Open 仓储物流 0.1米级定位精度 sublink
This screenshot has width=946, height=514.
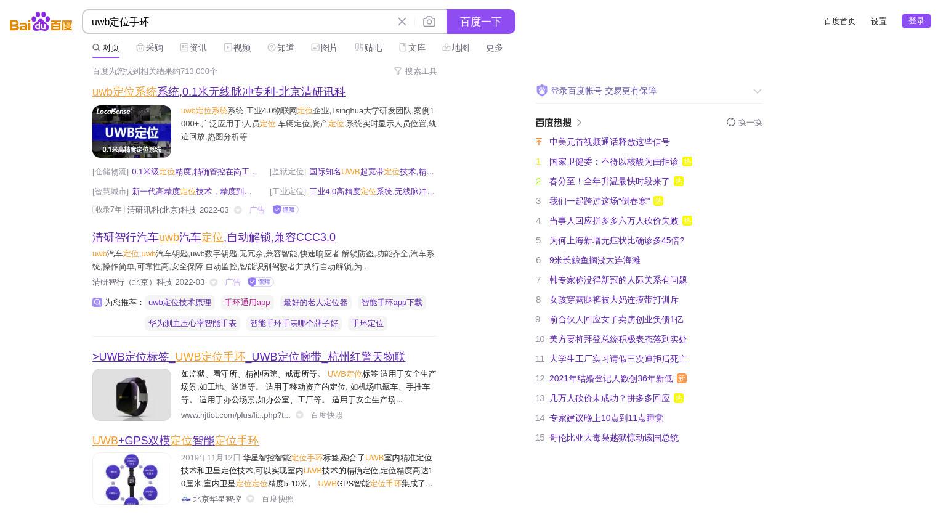click(195, 172)
